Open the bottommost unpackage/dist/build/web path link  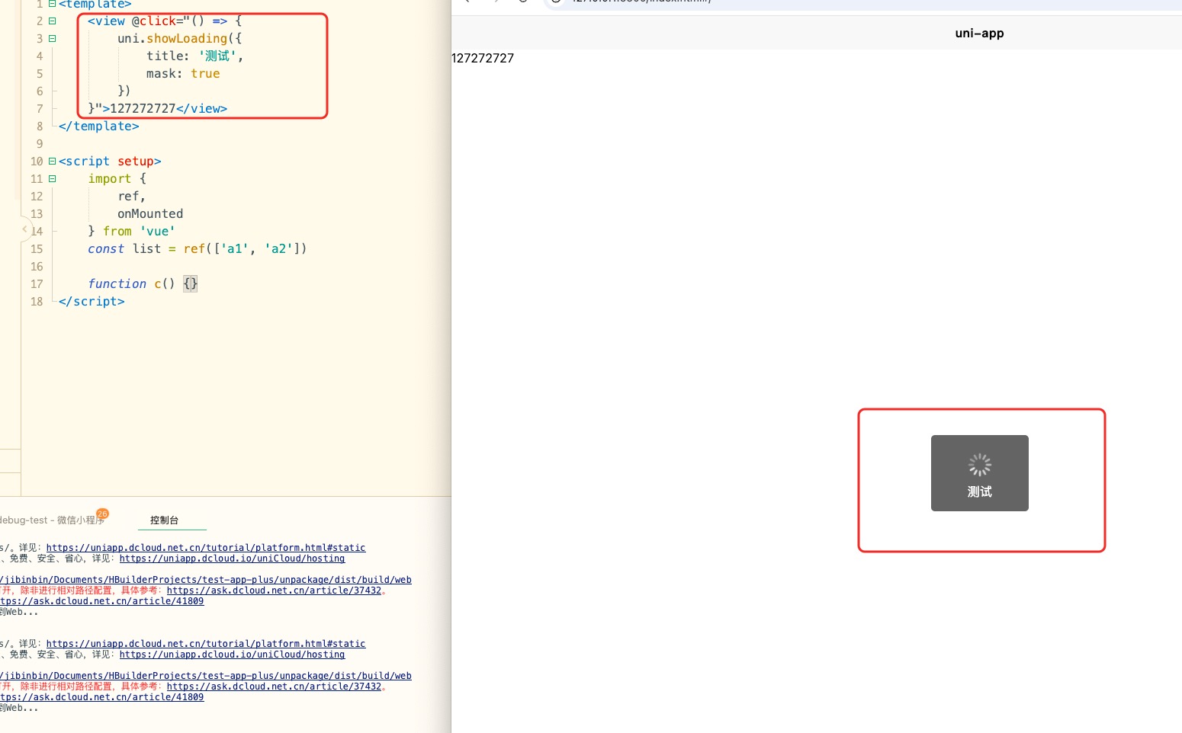(206, 676)
